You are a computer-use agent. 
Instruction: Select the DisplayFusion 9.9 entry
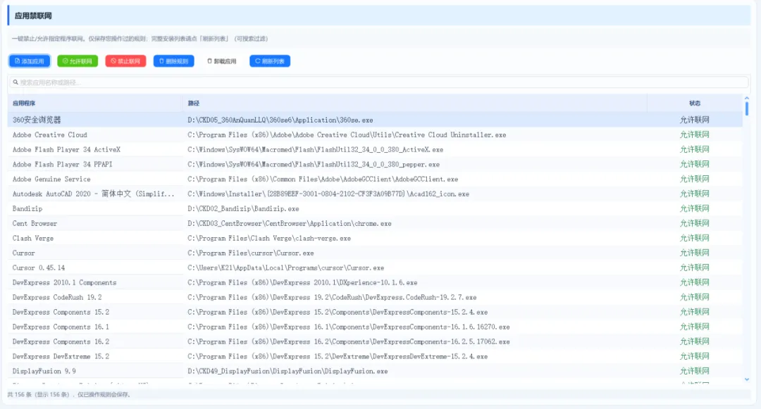[x=44, y=371]
